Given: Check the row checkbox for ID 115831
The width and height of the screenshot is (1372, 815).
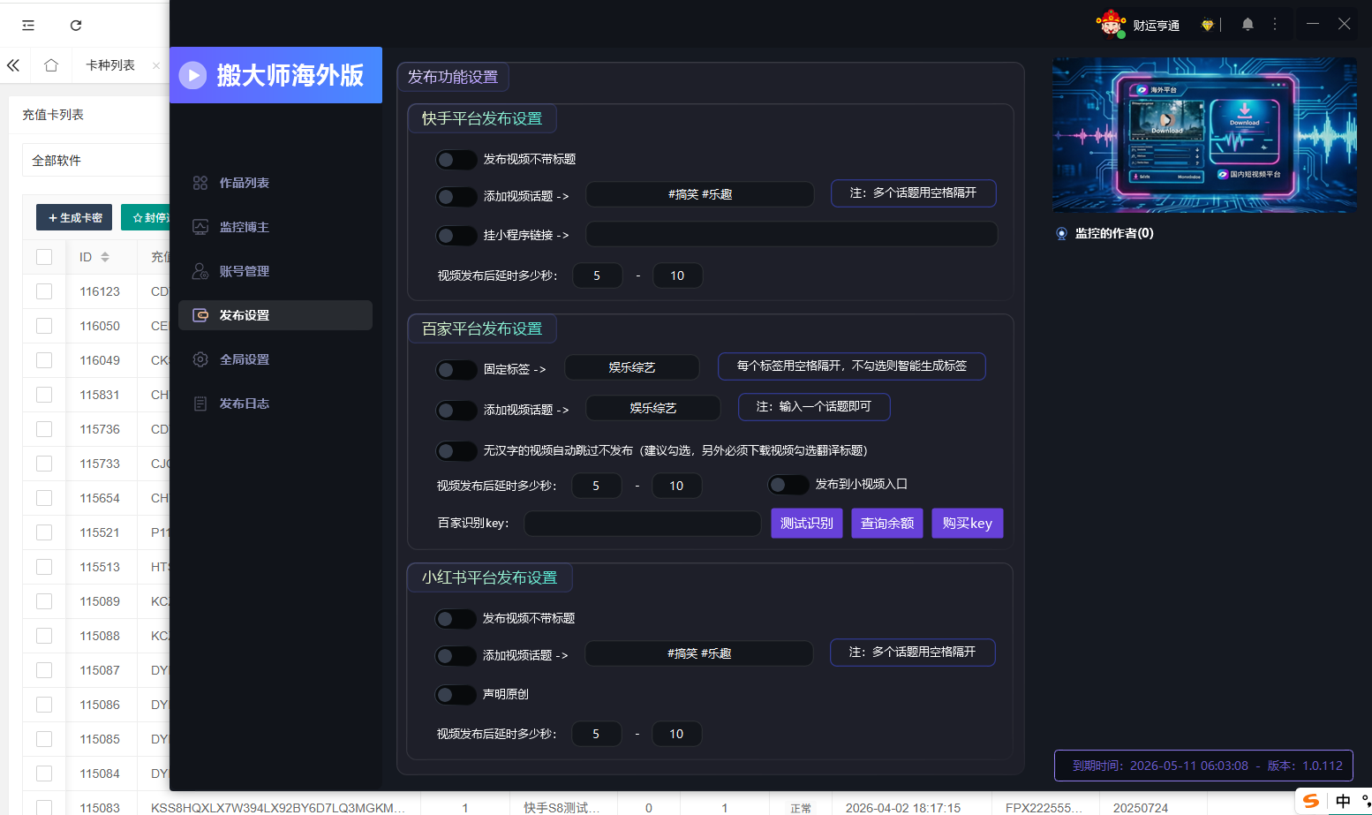Looking at the screenshot, I should tap(44, 395).
